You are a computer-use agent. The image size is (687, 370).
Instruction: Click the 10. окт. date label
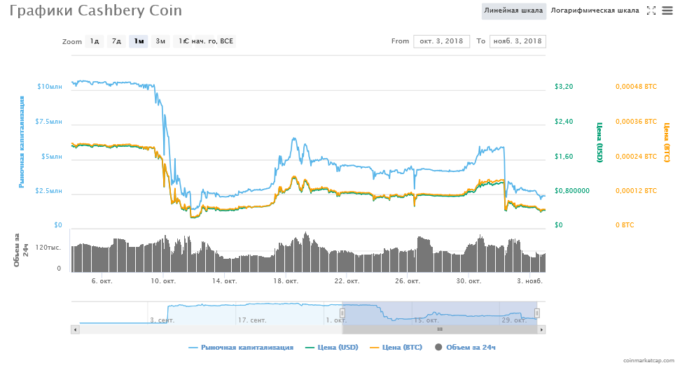click(x=163, y=280)
